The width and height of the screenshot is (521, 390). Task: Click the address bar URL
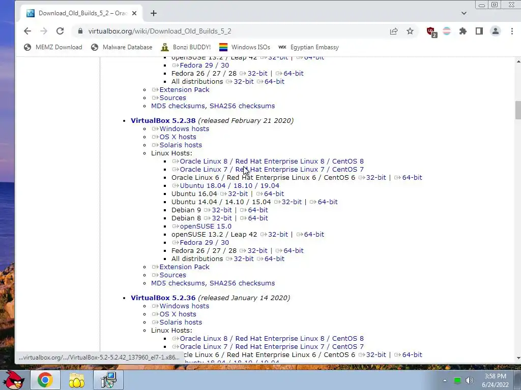point(159,31)
